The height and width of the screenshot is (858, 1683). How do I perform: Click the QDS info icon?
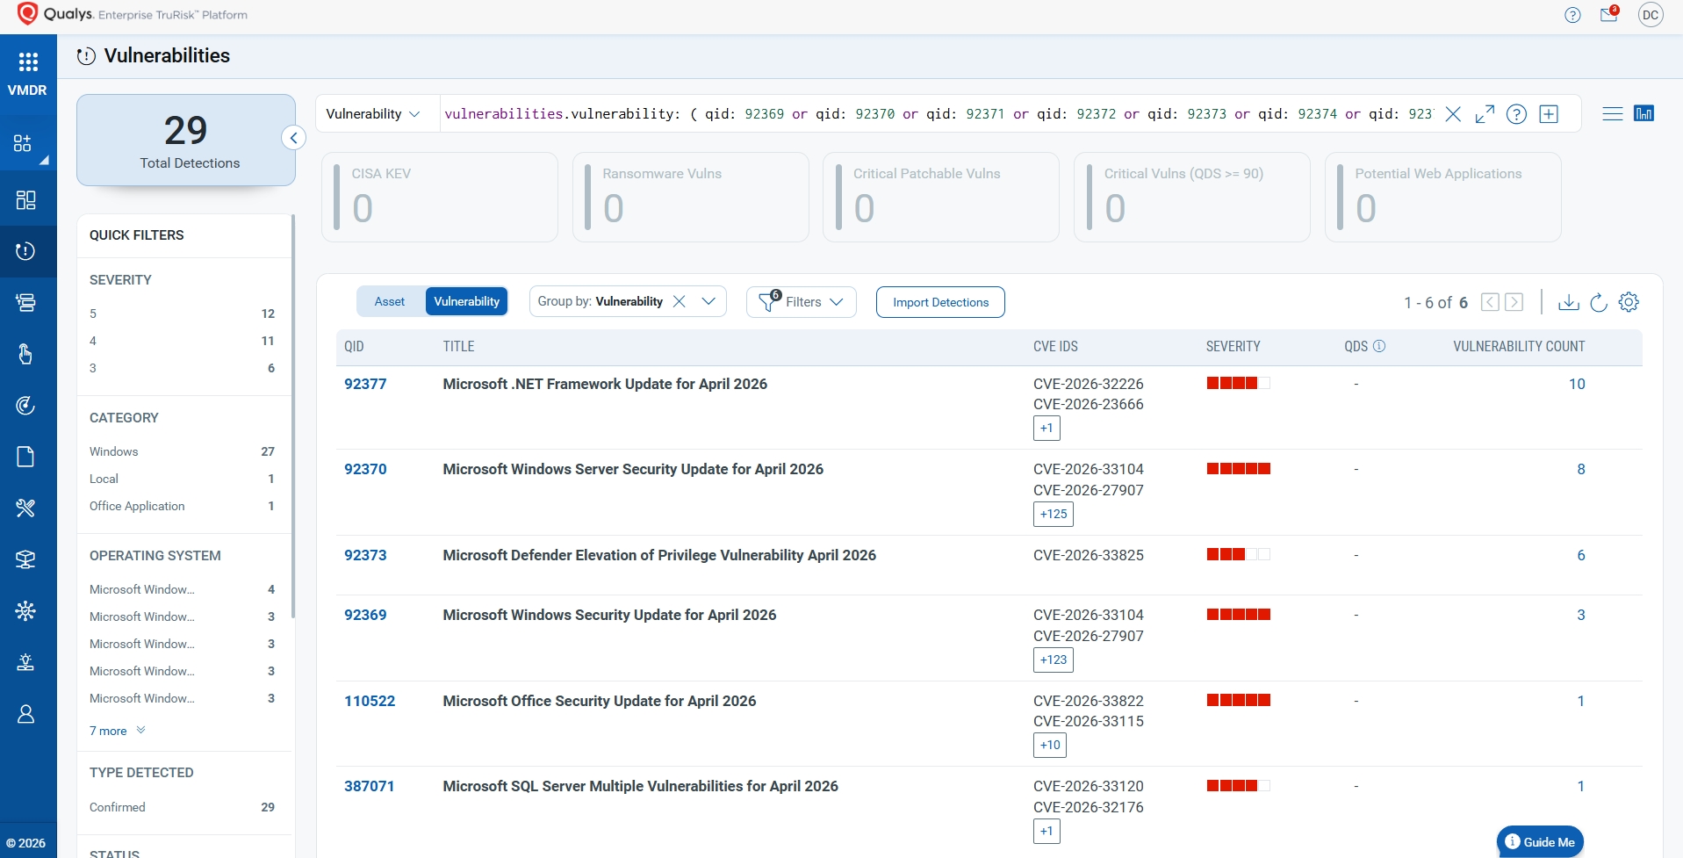click(1379, 346)
